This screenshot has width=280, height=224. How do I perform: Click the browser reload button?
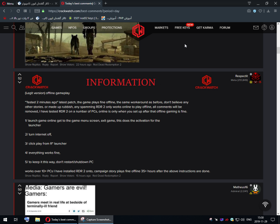tap(18, 10)
